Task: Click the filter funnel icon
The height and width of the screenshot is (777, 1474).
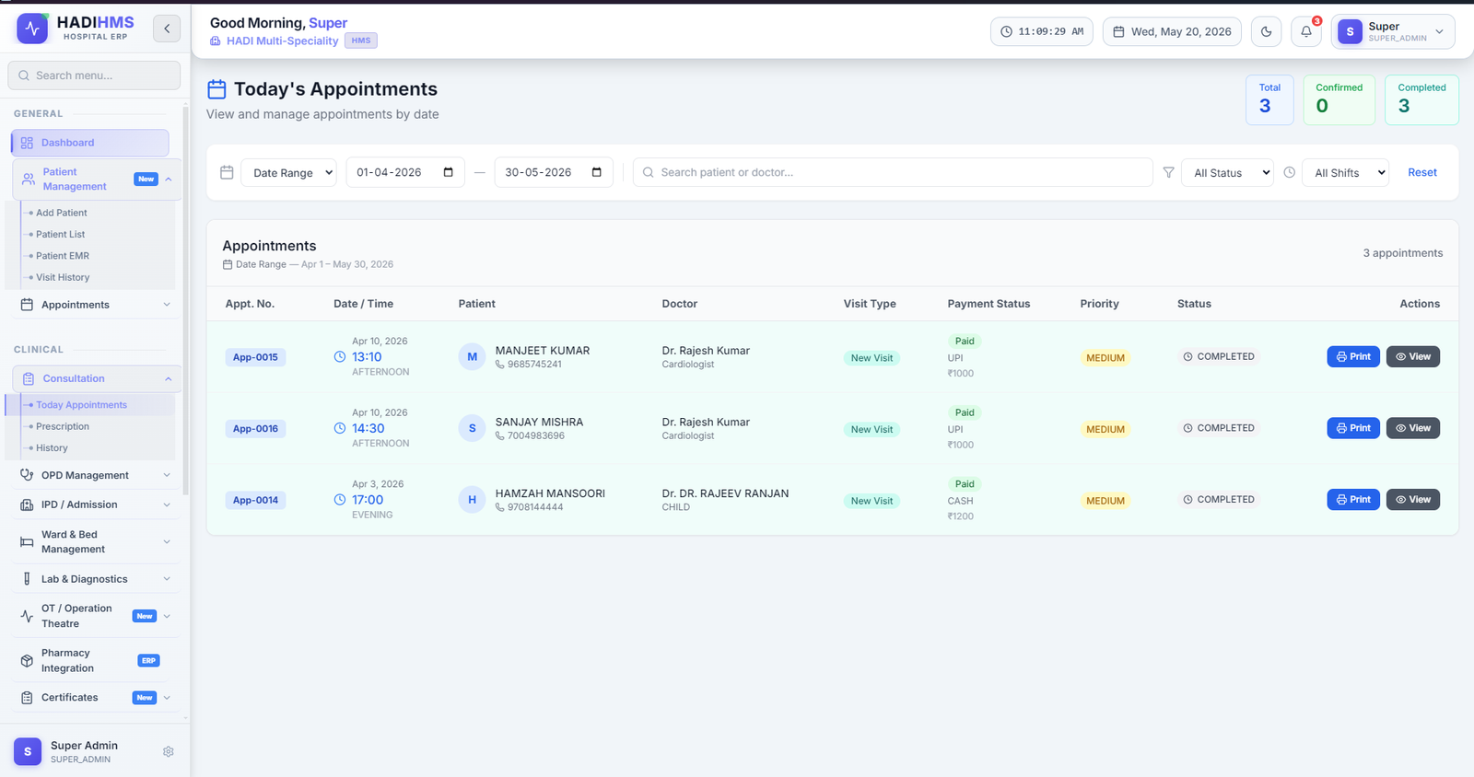Action: (x=1168, y=172)
